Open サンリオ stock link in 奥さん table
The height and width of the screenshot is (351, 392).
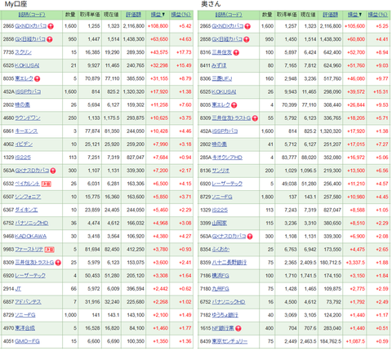(220, 171)
